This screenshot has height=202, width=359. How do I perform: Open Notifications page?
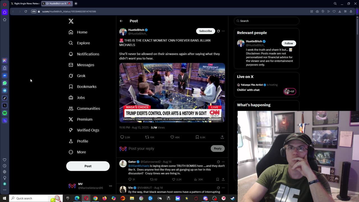pyautogui.click(x=84, y=54)
